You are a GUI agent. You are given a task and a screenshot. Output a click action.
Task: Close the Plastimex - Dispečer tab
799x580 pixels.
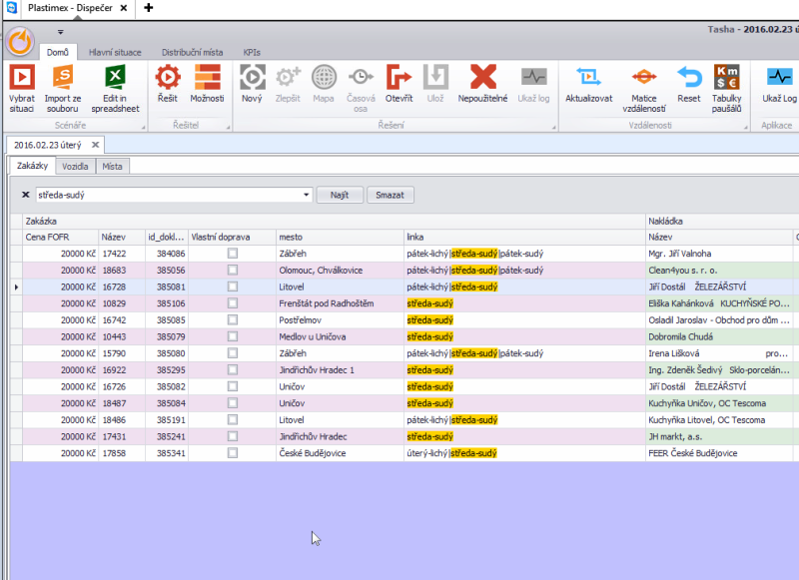tap(123, 8)
